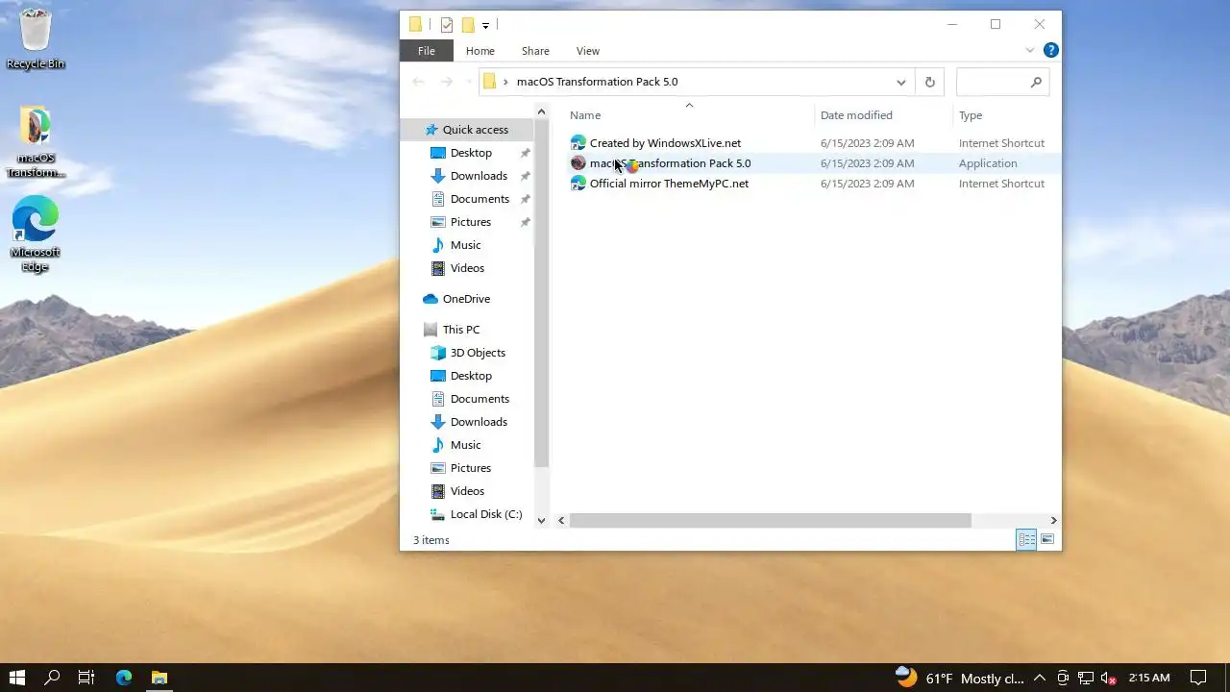The height and width of the screenshot is (692, 1230).
Task: Select This PC in navigation pane
Action: [461, 330]
